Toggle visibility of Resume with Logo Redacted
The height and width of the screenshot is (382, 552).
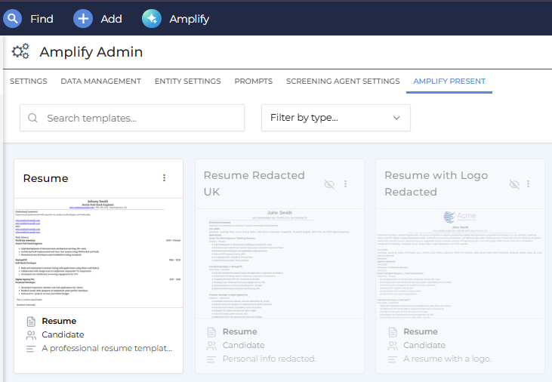514,183
